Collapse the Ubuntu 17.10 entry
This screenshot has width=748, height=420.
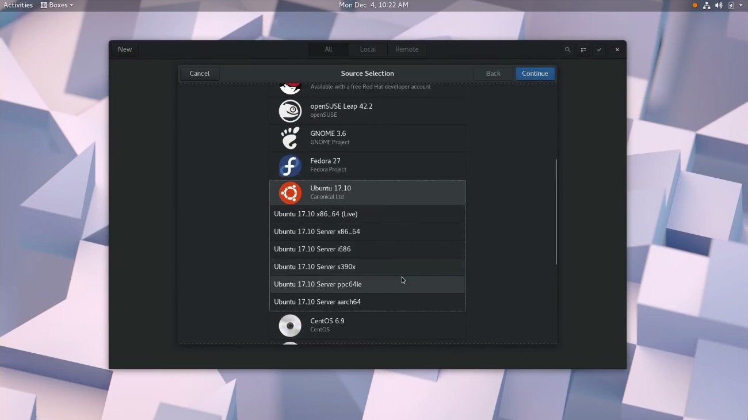pos(367,193)
